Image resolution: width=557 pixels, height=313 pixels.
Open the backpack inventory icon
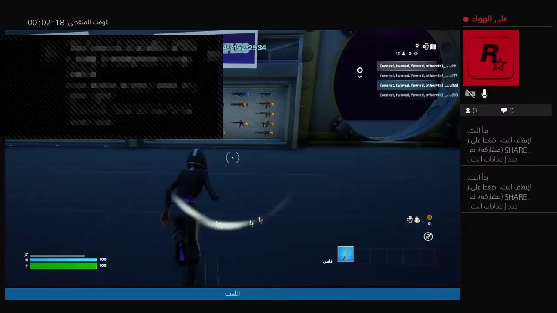point(417,220)
